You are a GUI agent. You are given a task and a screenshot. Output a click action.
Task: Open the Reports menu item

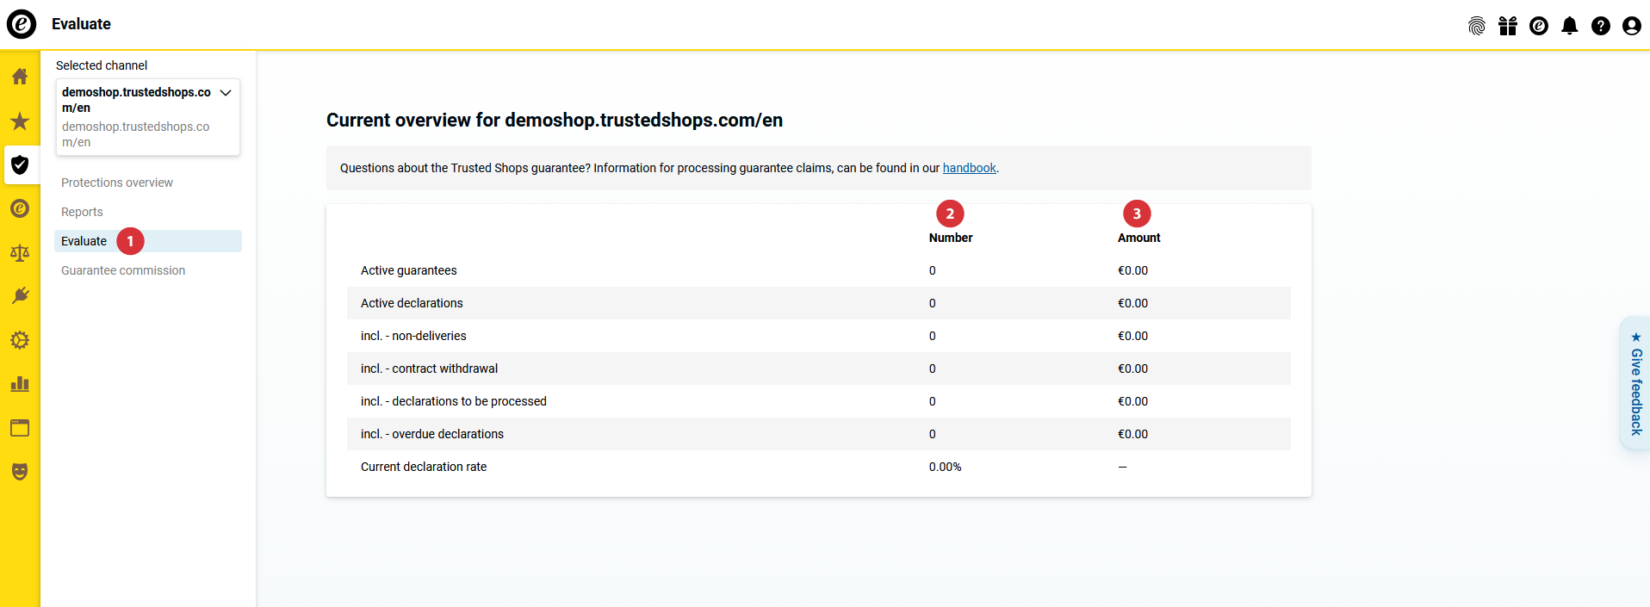82,212
